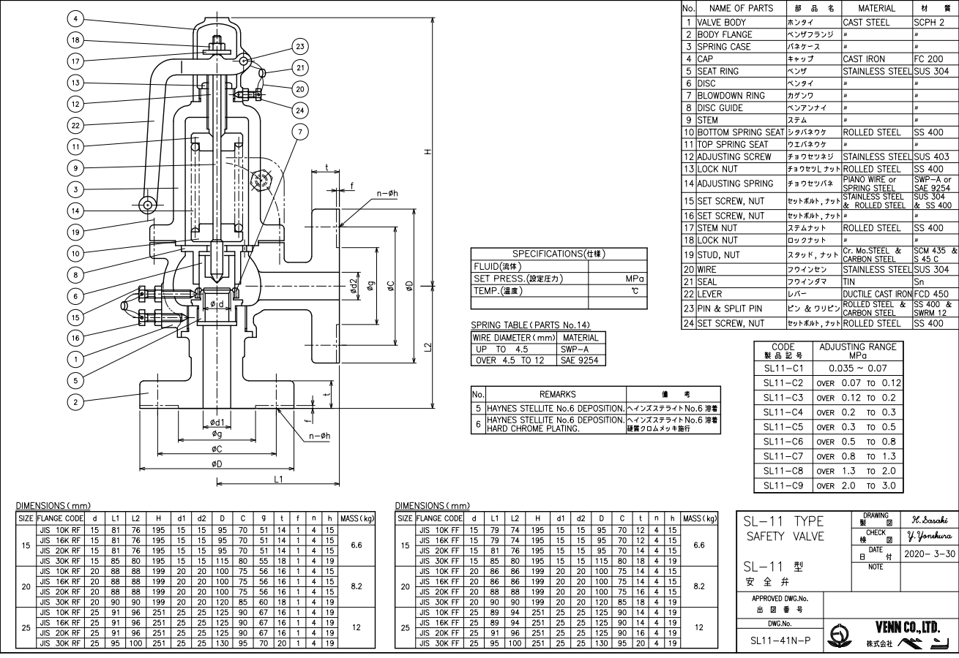Click the 'DUCTILE CAST IRON' material cell
Image resolution: width=959 pixels, height=658 pixels.
(876, 293)
